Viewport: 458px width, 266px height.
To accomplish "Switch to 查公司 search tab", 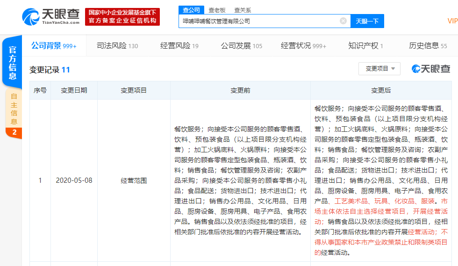I will pos(191,10).
